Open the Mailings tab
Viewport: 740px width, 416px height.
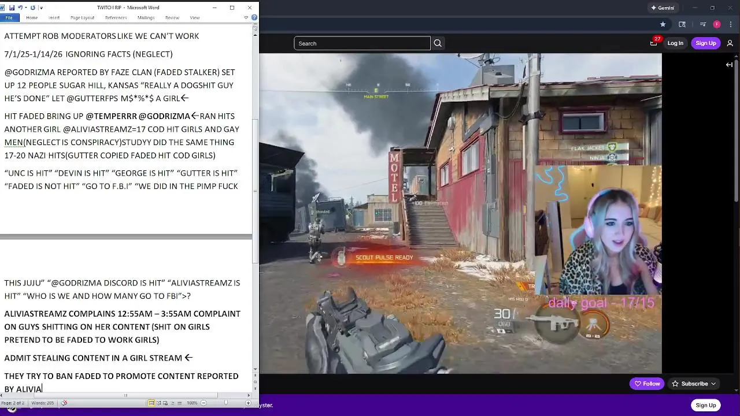click(x=146, y=18)
